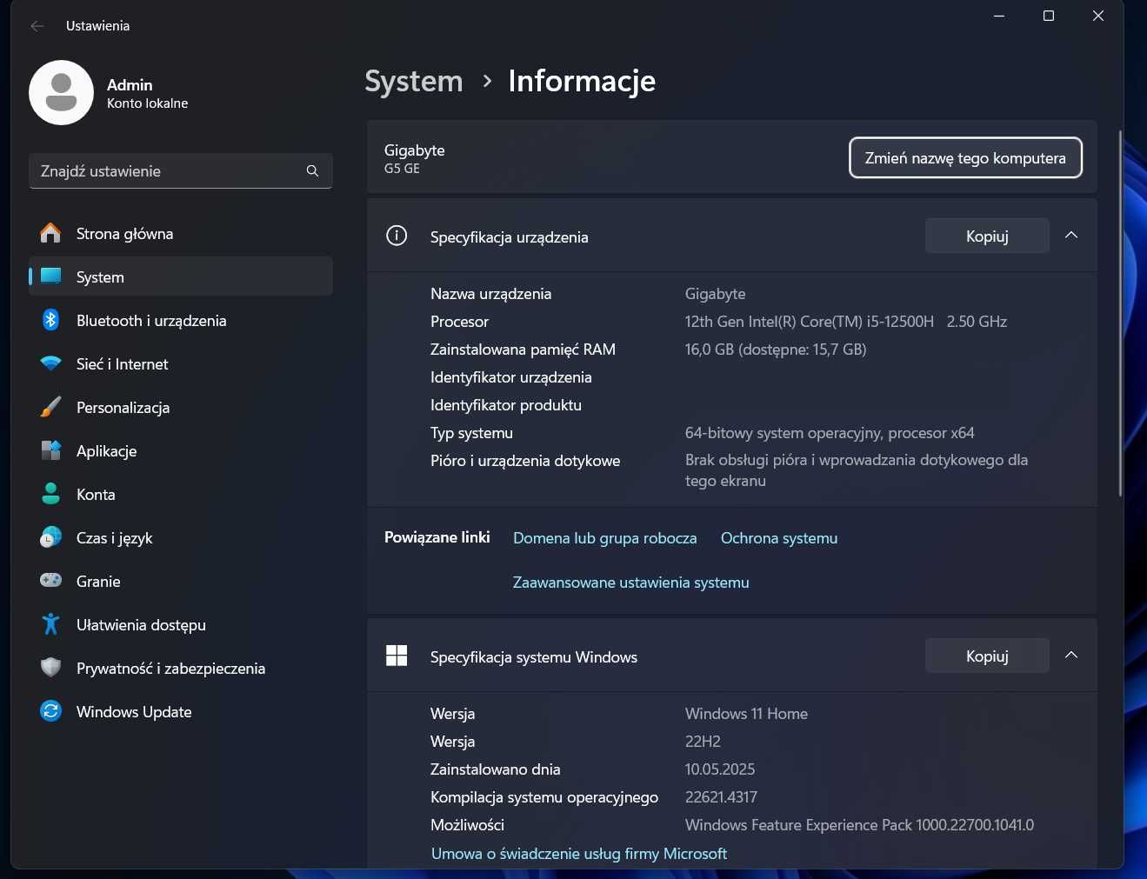Click the Windows logo beside Specyfikacja systemu Windows
Screen dimensions: 1147x879
pos(397,656)
